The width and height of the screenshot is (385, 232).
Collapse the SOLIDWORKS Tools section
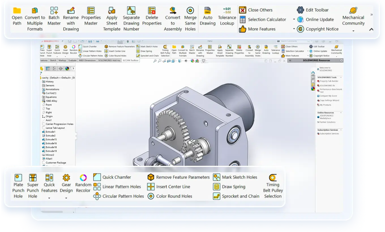341,77
